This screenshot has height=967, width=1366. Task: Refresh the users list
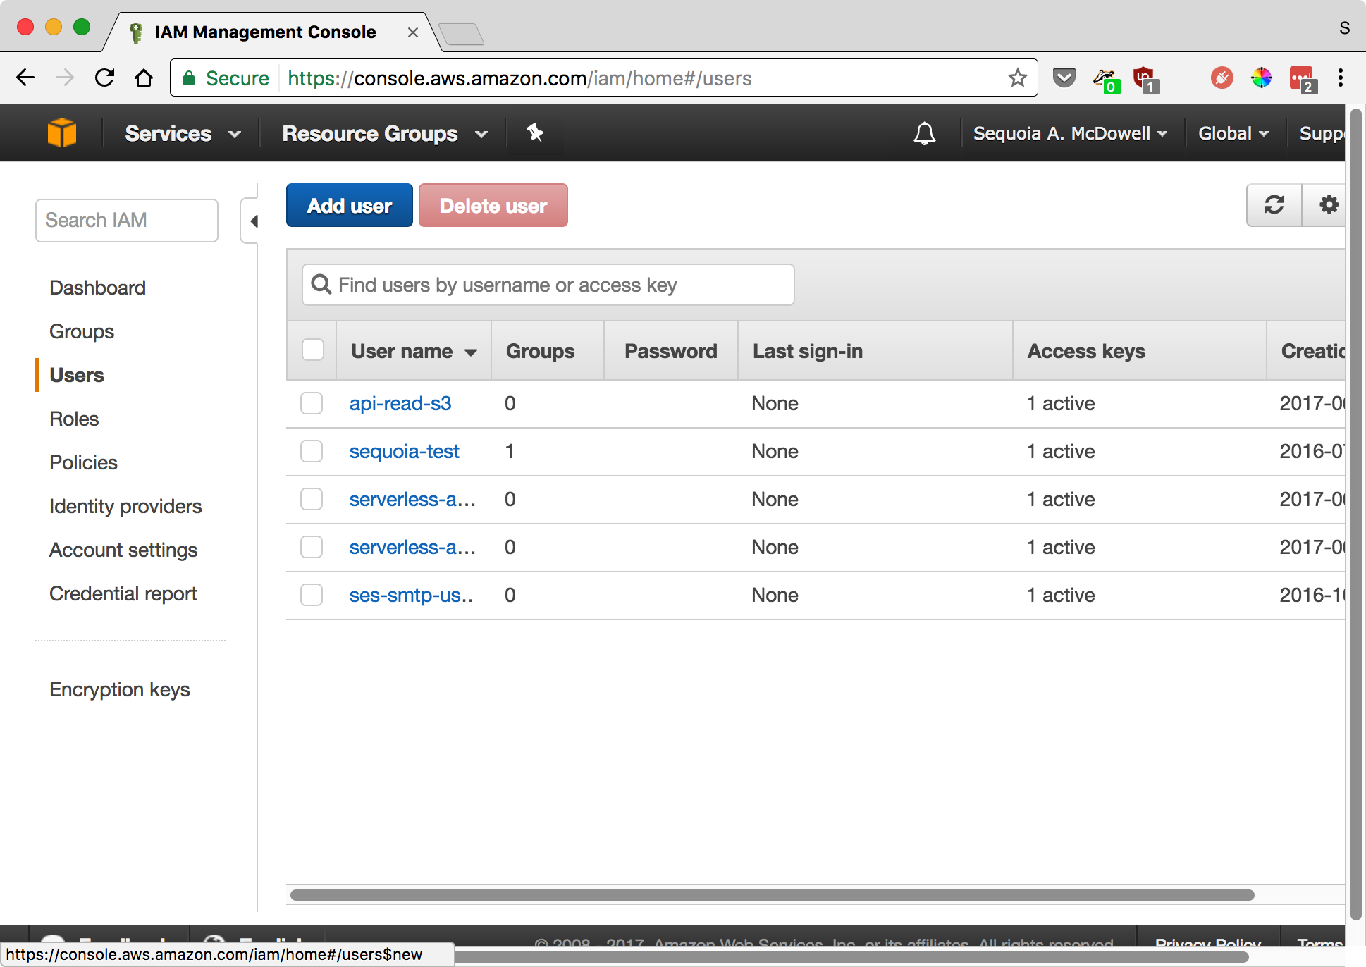click(1274, 205)
